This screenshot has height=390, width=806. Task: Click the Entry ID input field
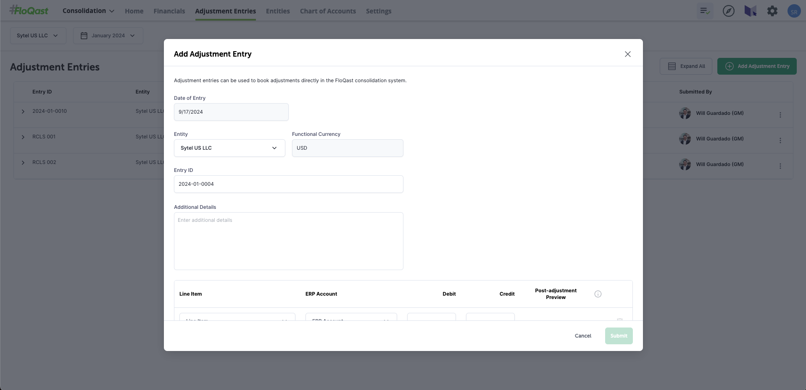288,184
